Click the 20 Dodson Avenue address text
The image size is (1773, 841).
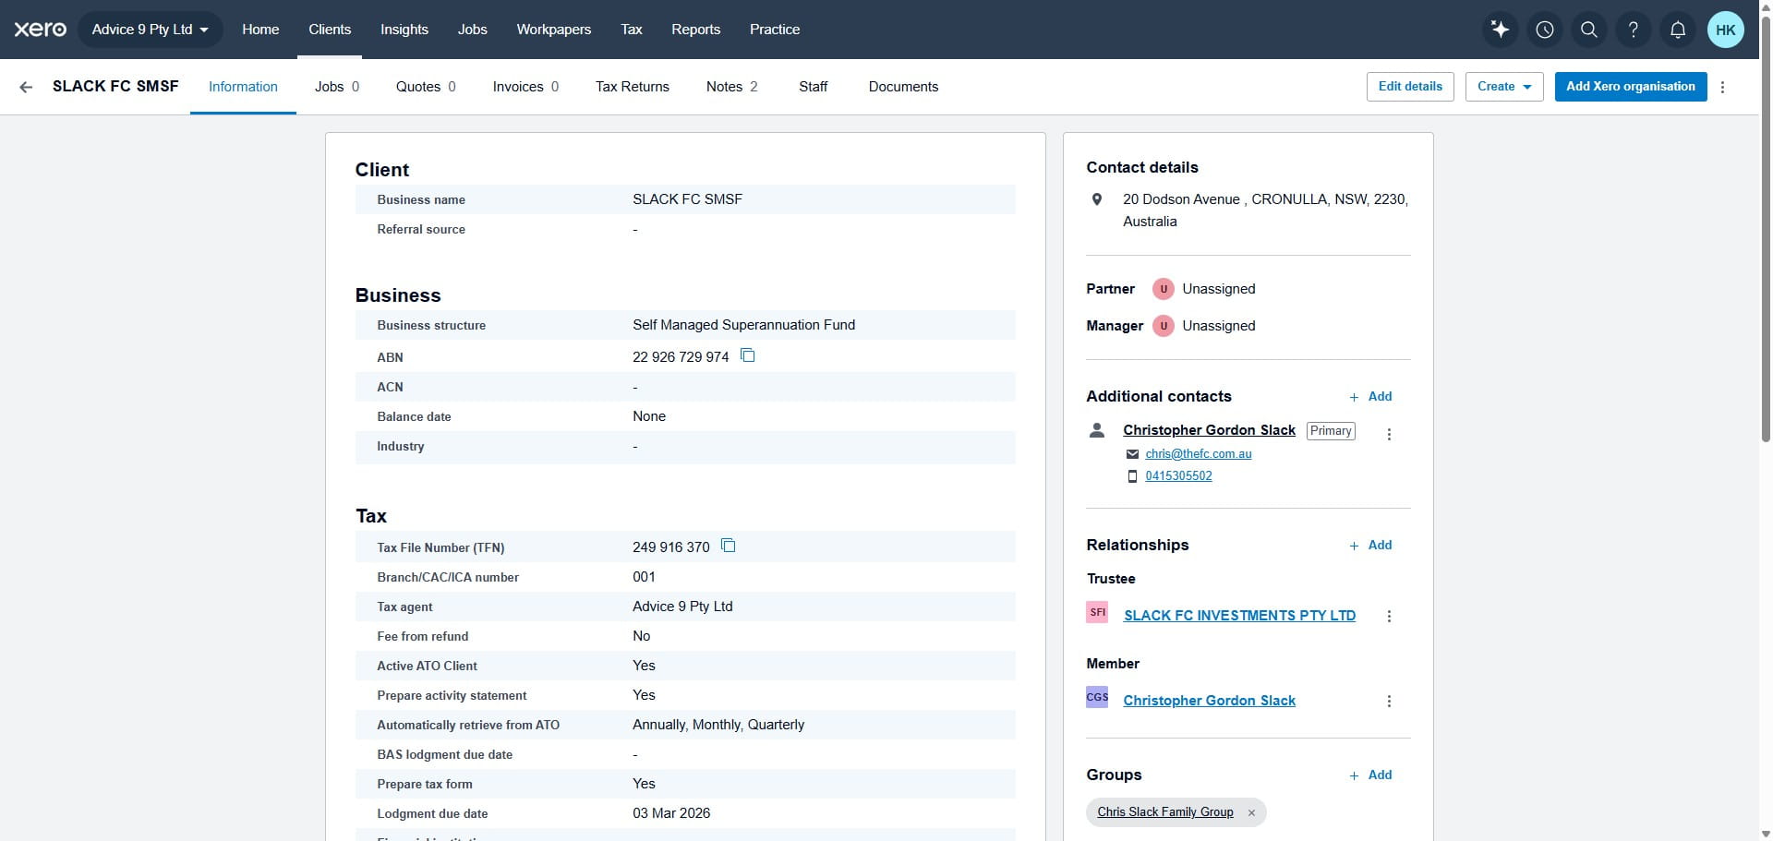point(1265,210)
